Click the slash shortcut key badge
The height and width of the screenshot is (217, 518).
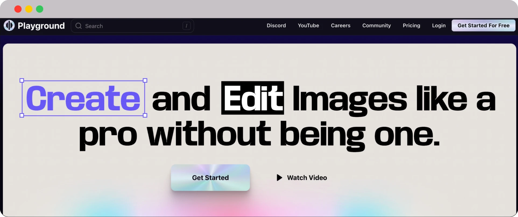click(186, 26)
